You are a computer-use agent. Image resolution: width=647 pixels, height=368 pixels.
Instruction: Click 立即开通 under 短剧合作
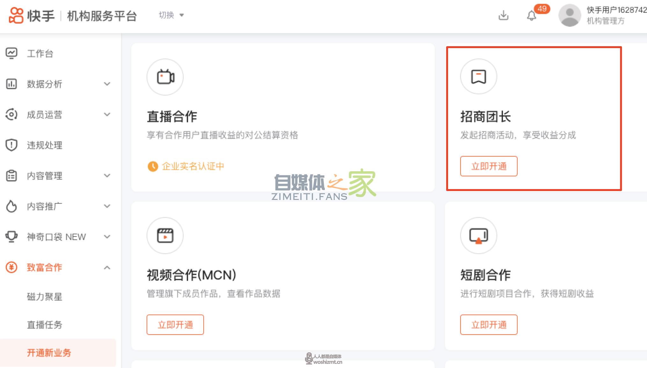[x=489, y=325]
